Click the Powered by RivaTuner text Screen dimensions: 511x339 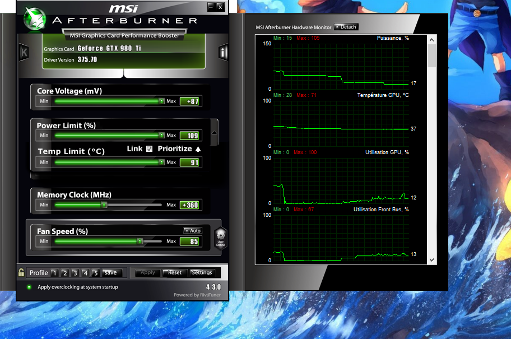point(197,295)
